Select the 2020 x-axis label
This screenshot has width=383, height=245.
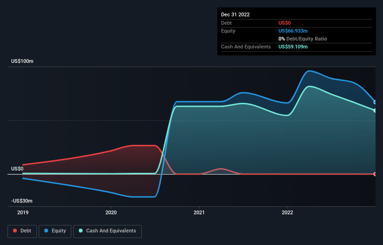pyautogui.click(x=111, y=212)
